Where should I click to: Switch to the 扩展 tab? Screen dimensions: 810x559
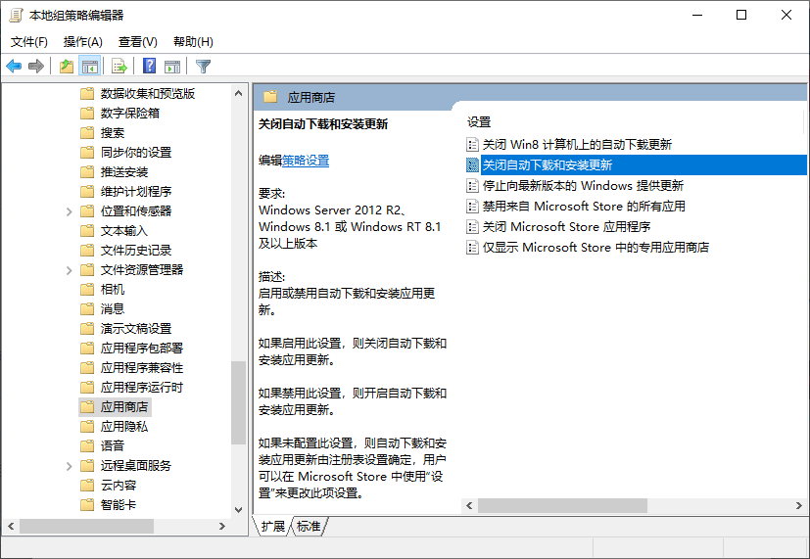272,526
